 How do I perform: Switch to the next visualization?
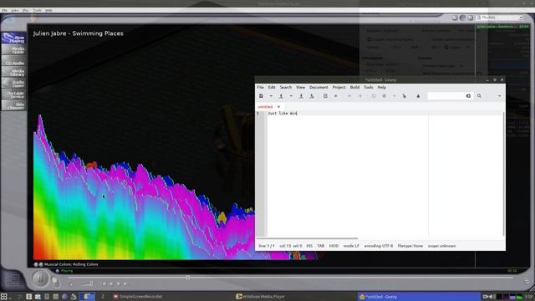pyautogui.click(x=41, y=264)
